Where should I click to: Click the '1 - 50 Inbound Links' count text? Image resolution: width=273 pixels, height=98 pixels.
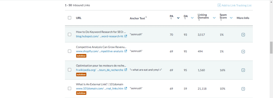pyautogui.click(x=77, y=5)
